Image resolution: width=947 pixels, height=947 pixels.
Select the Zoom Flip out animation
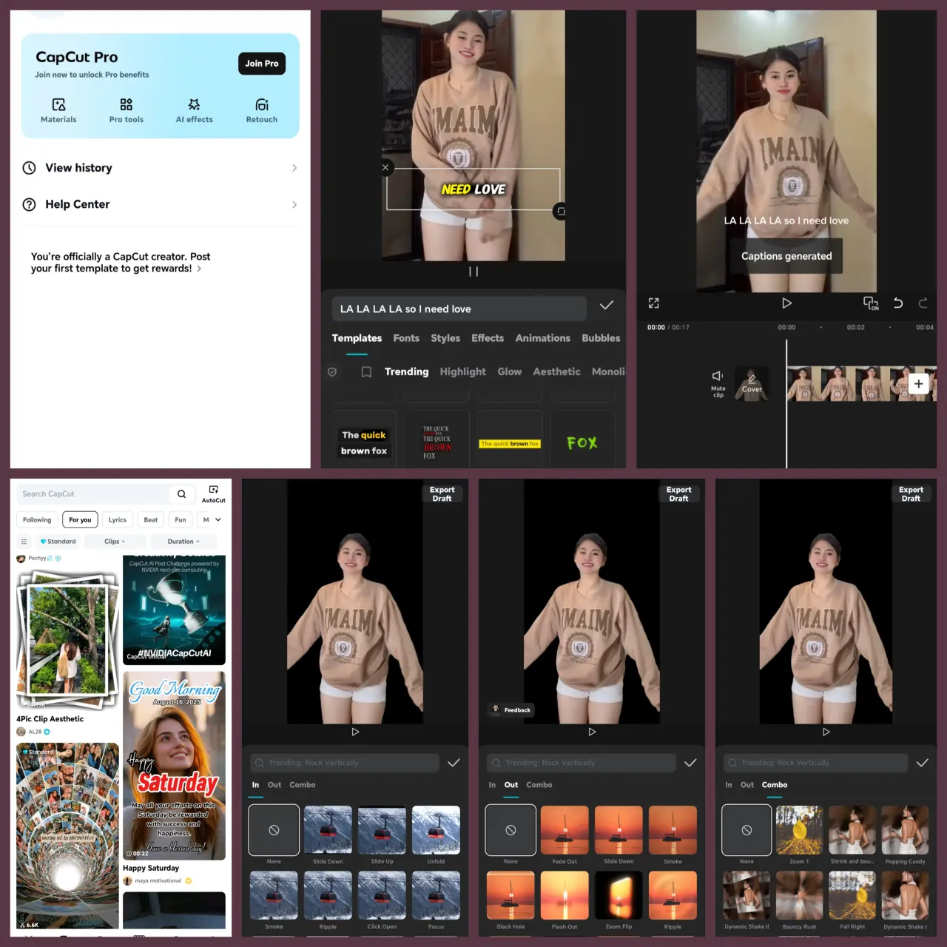[x=619, y=900]
